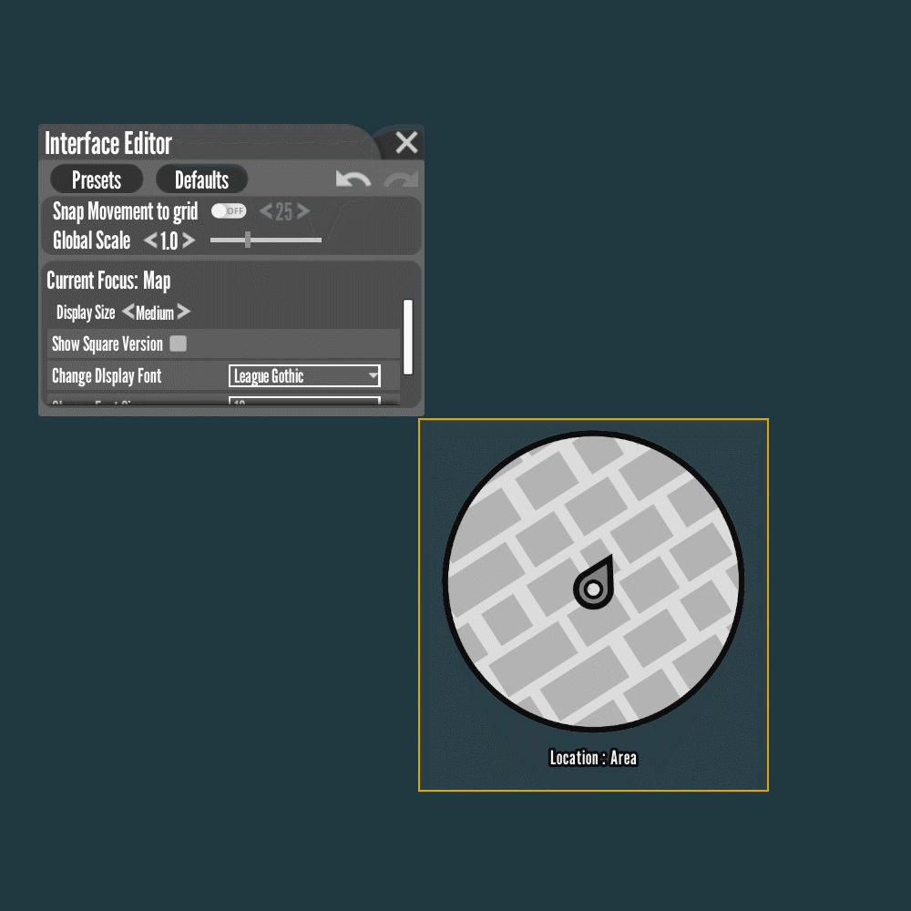This screenshot has width=911, height=911.
Task: Click the Interface Editor title bar
Action: [210, 143]
